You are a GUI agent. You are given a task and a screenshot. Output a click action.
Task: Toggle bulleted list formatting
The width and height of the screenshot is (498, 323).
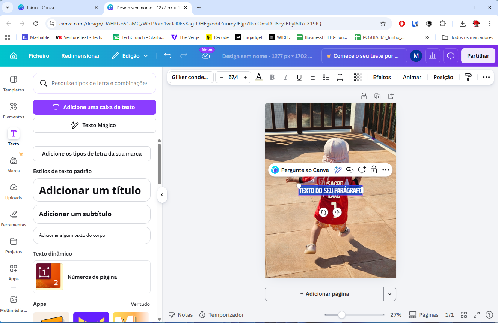click(x=326, y=77)
